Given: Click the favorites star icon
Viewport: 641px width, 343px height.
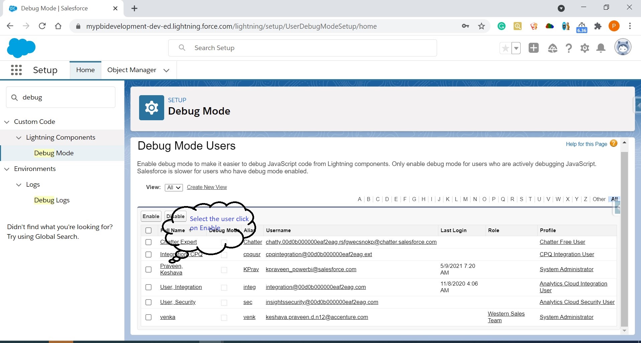Looking at the screenshot, I should tap(505, 48).
